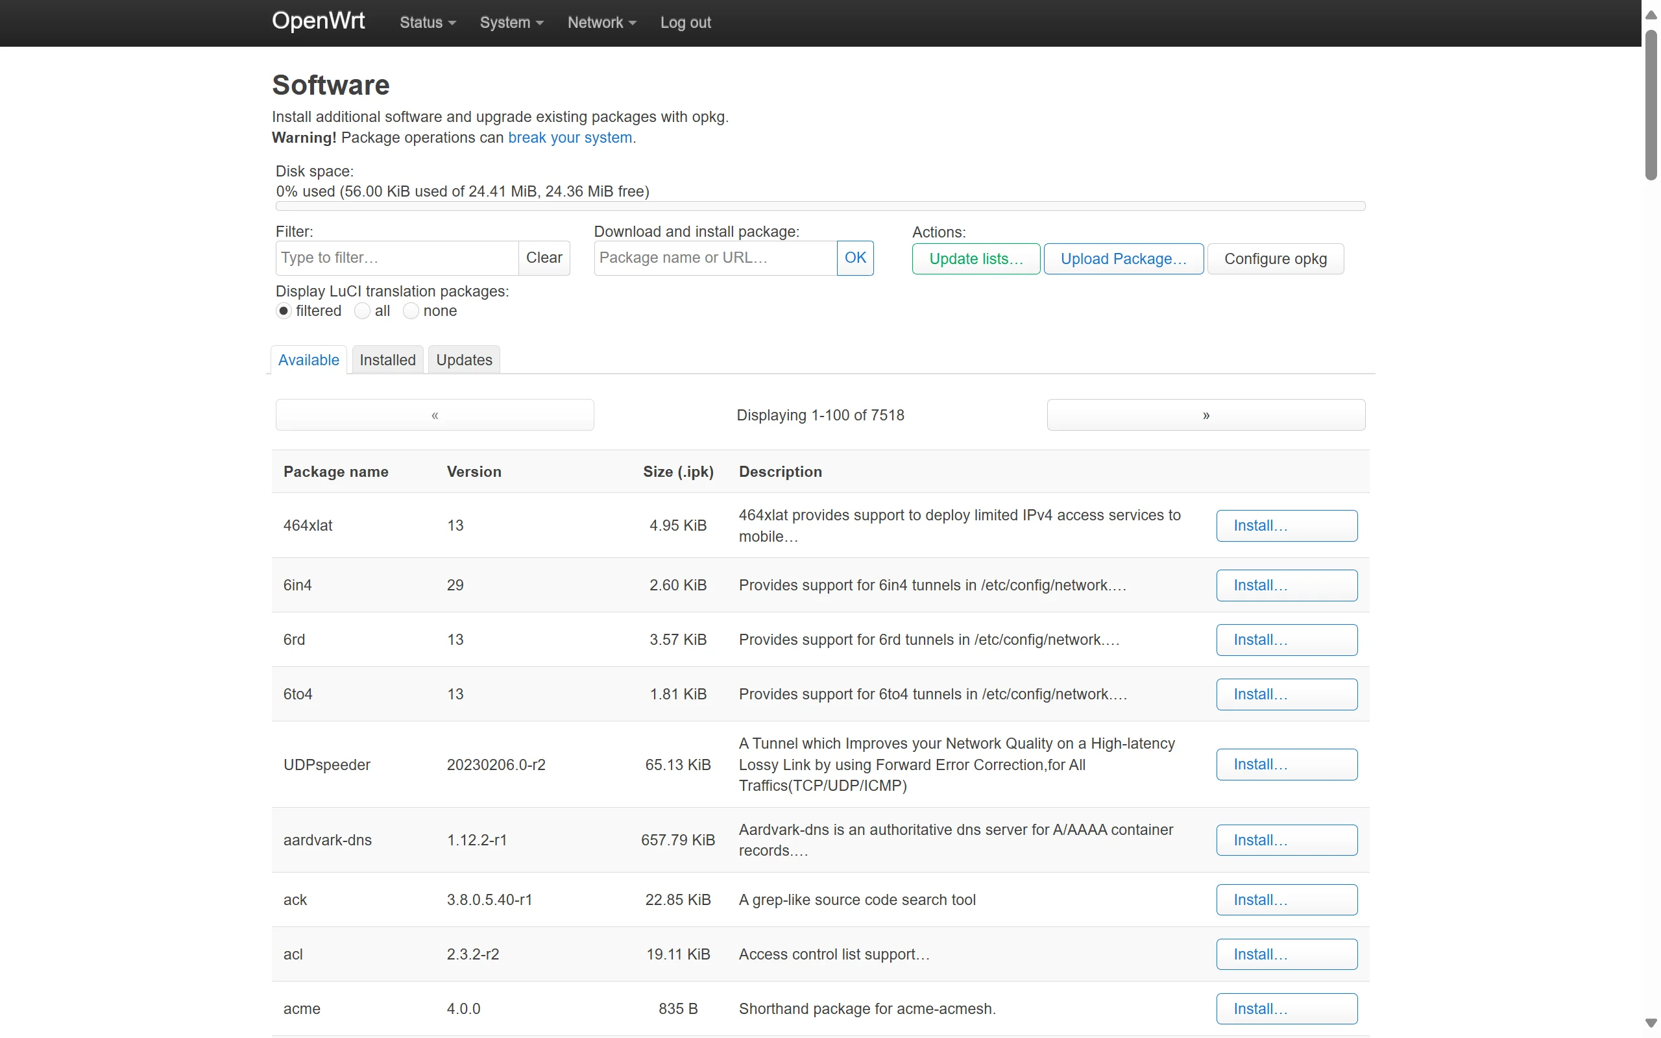Open the Network dropdown menu

click(601, 23)
